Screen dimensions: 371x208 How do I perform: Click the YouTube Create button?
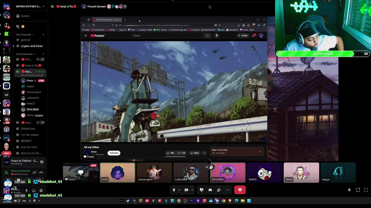pyautogui.click(x=243, y=36)
